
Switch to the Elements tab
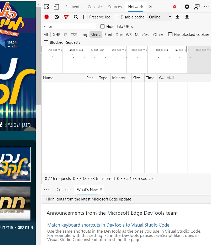pos(73,7)
